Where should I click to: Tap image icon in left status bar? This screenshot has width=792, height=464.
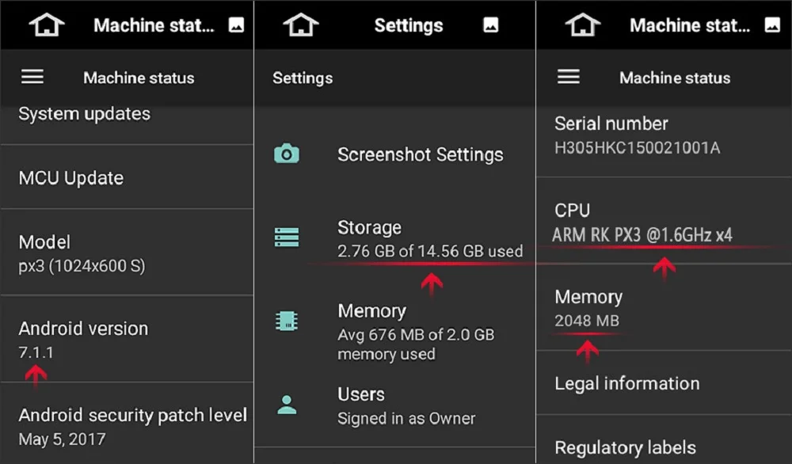[x=236, y=25]
